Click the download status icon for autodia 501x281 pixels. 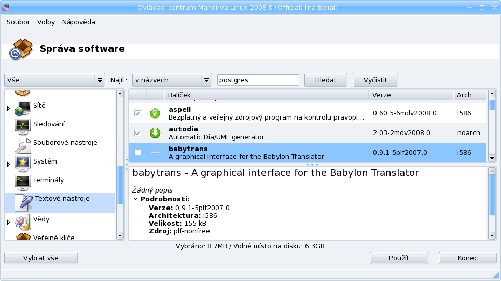(155, 132)
